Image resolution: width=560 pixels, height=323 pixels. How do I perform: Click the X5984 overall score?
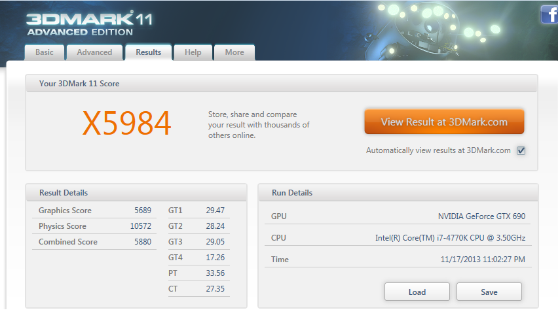point(126,123)
